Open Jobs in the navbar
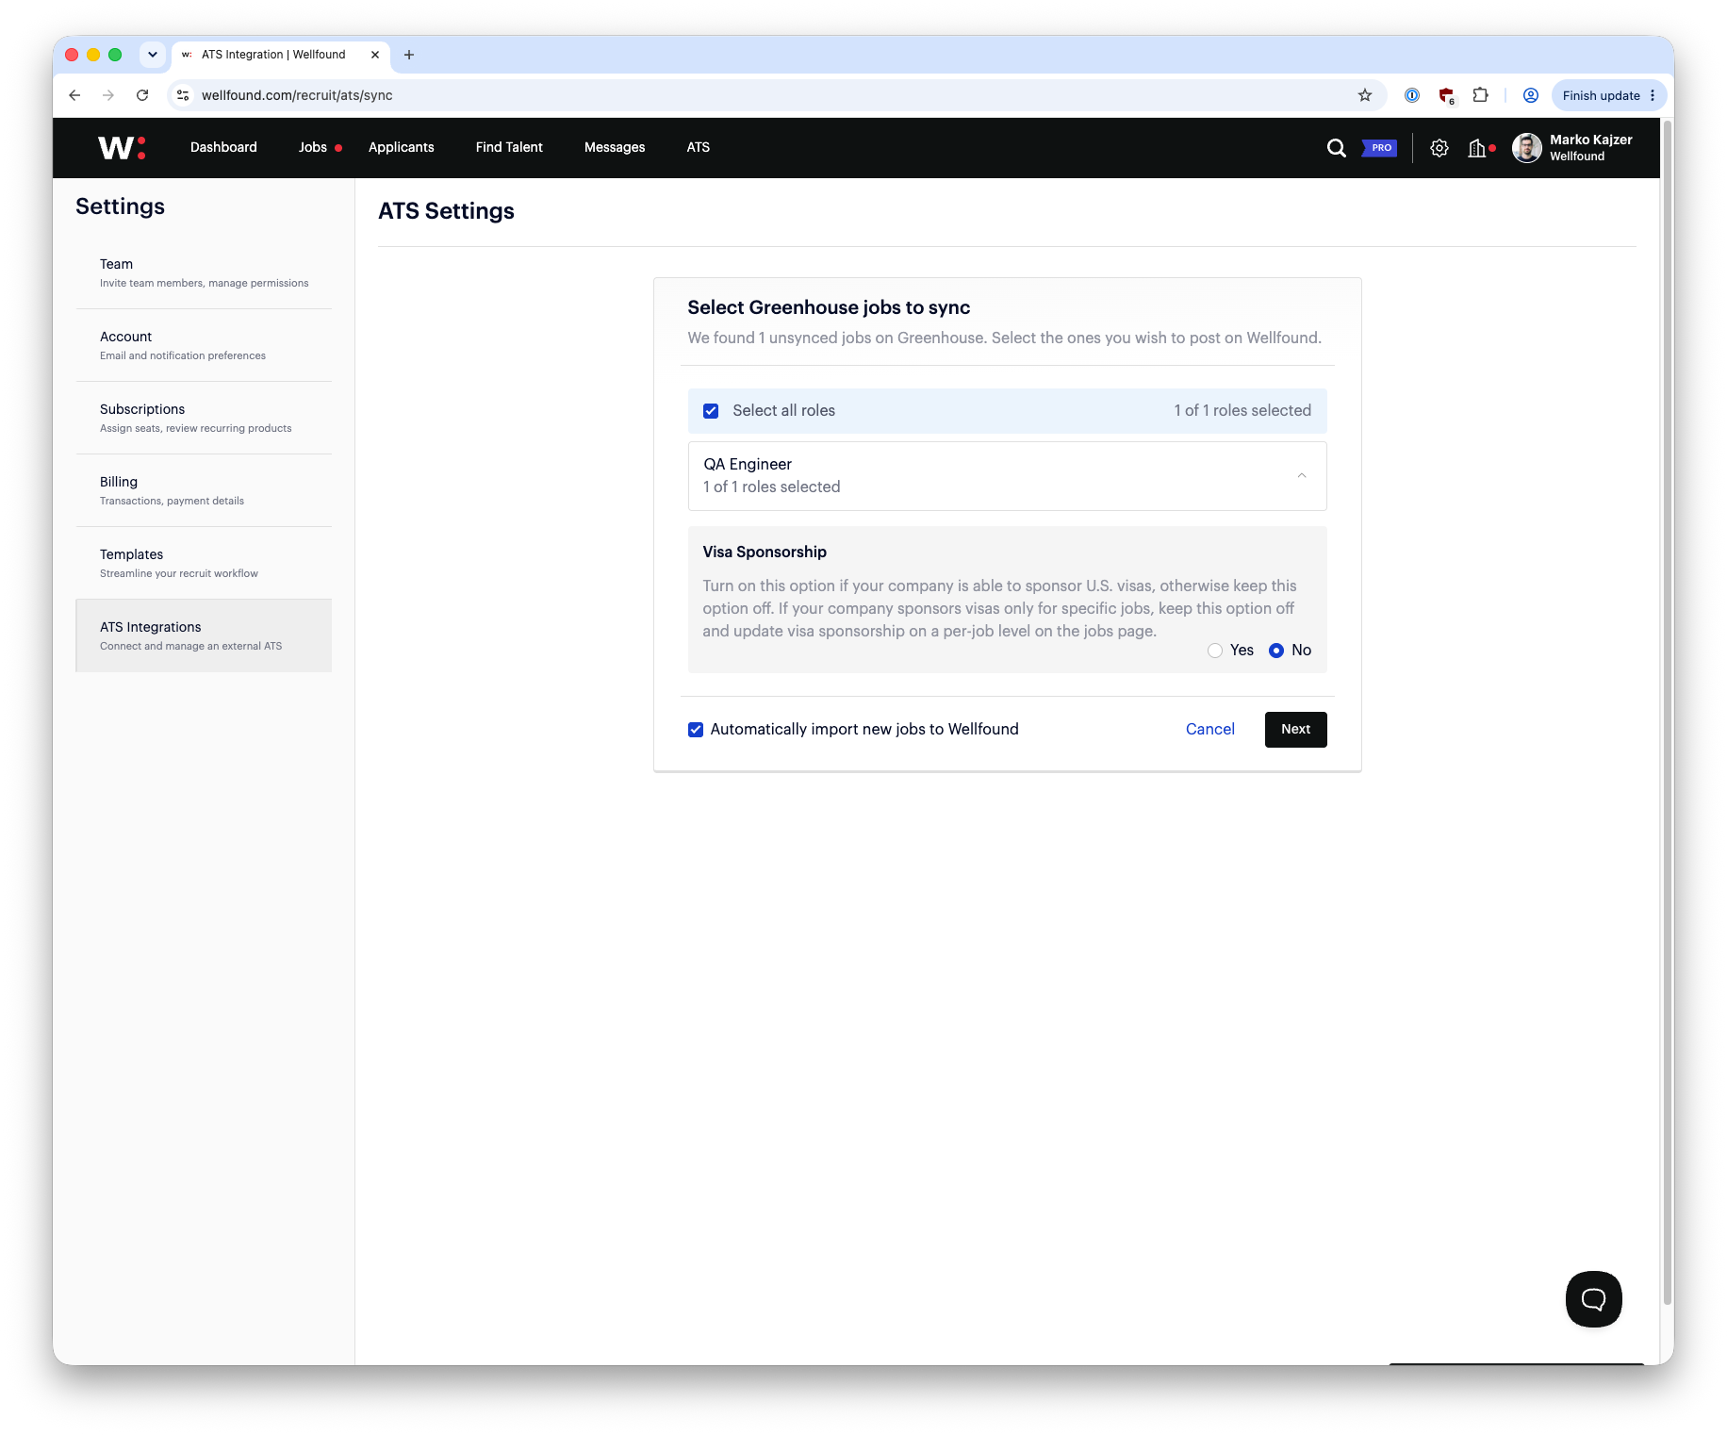1727x1435 pixels. click(313, 147)
